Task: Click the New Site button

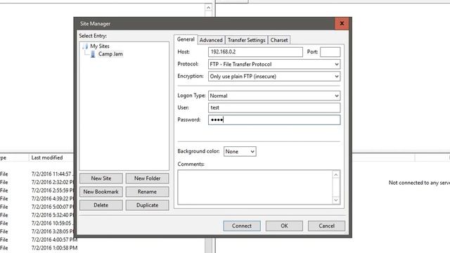Action: coord(101,179)
